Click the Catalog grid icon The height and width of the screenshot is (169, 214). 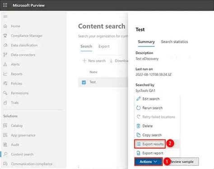pos(5,125)
